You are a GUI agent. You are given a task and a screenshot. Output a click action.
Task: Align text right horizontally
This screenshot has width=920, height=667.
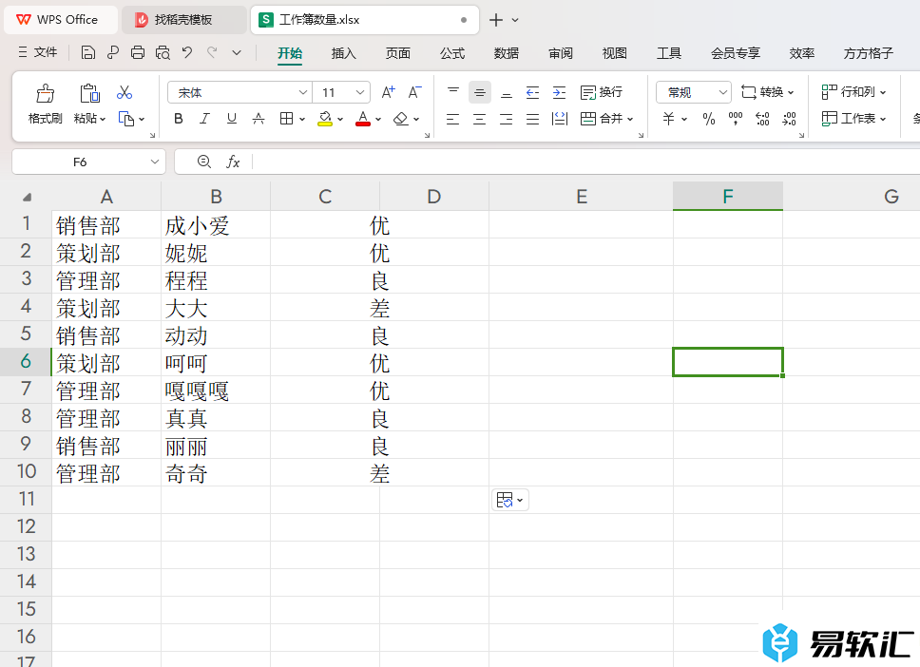(x=507, y=119)
